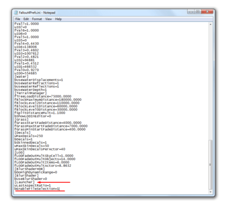Image resolution: width=227 pixels, height=203 pixels.
Task: Click the fGrassMinStartFadeDistance=400.0000 line
Action: [50, 129]
